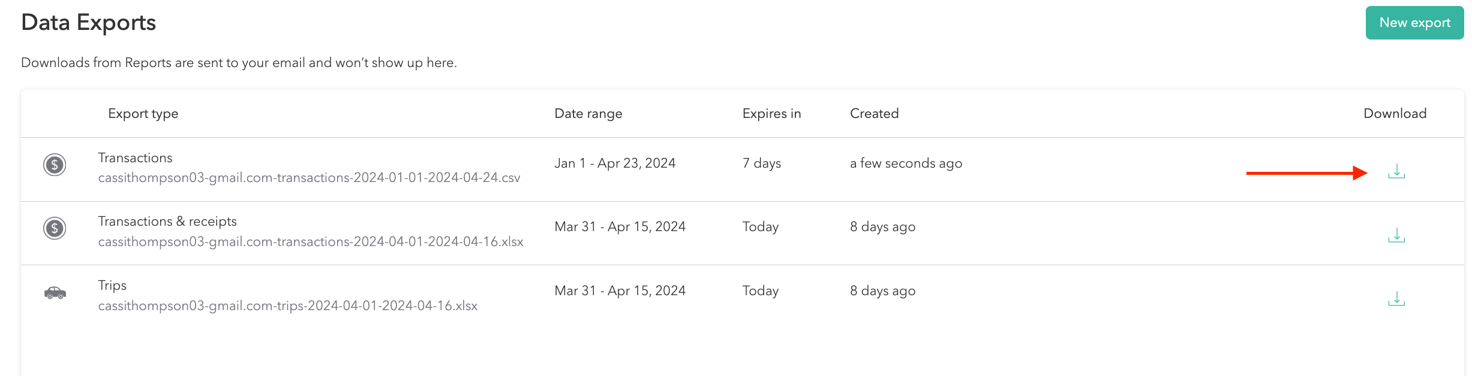Click the download icon for the Transactions CSV export
The width and height of the screenshot is (1472, 376).
pyautogui.click(x=1396, y=172)
